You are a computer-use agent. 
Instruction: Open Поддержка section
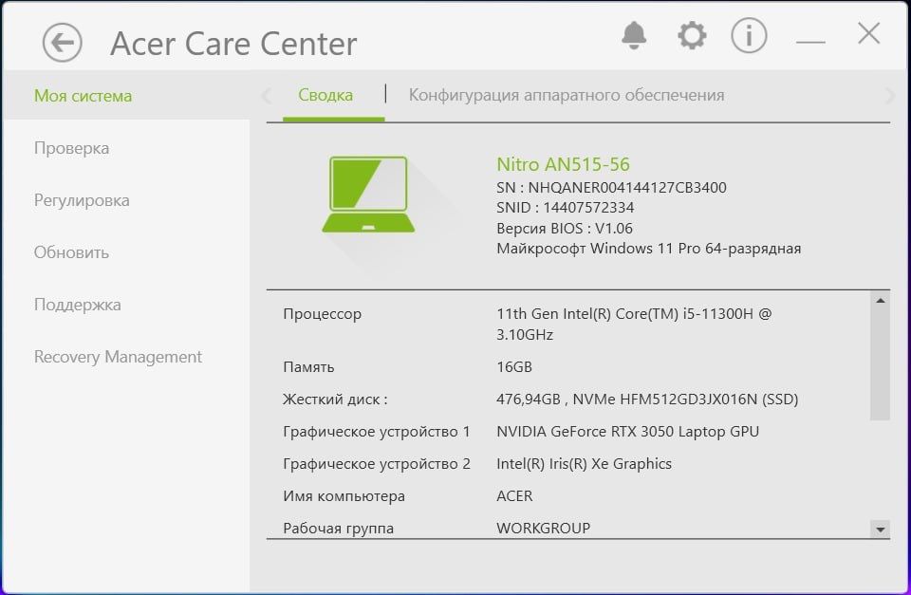(77, 305)
